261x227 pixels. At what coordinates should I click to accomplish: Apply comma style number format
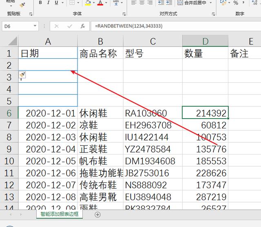243,3
